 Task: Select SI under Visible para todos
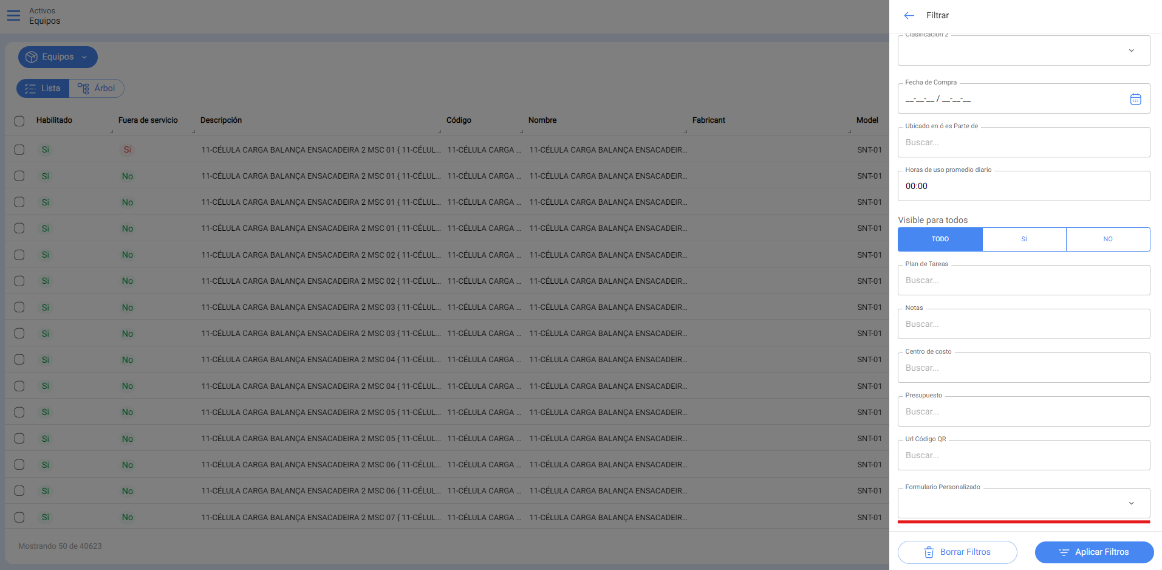point(1024,239)
